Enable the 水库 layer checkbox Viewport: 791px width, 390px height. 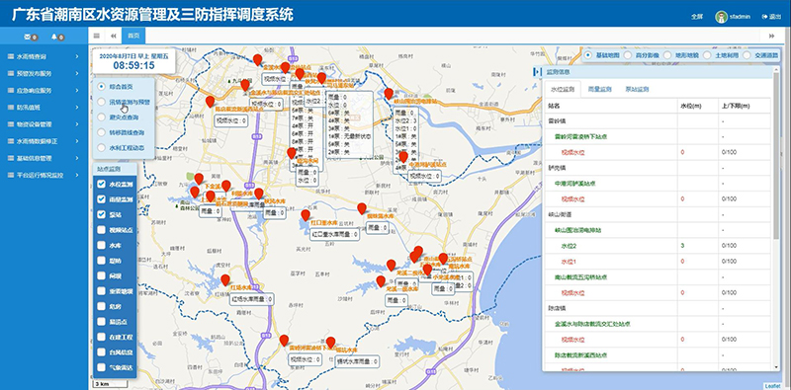(x=101, y=245)
